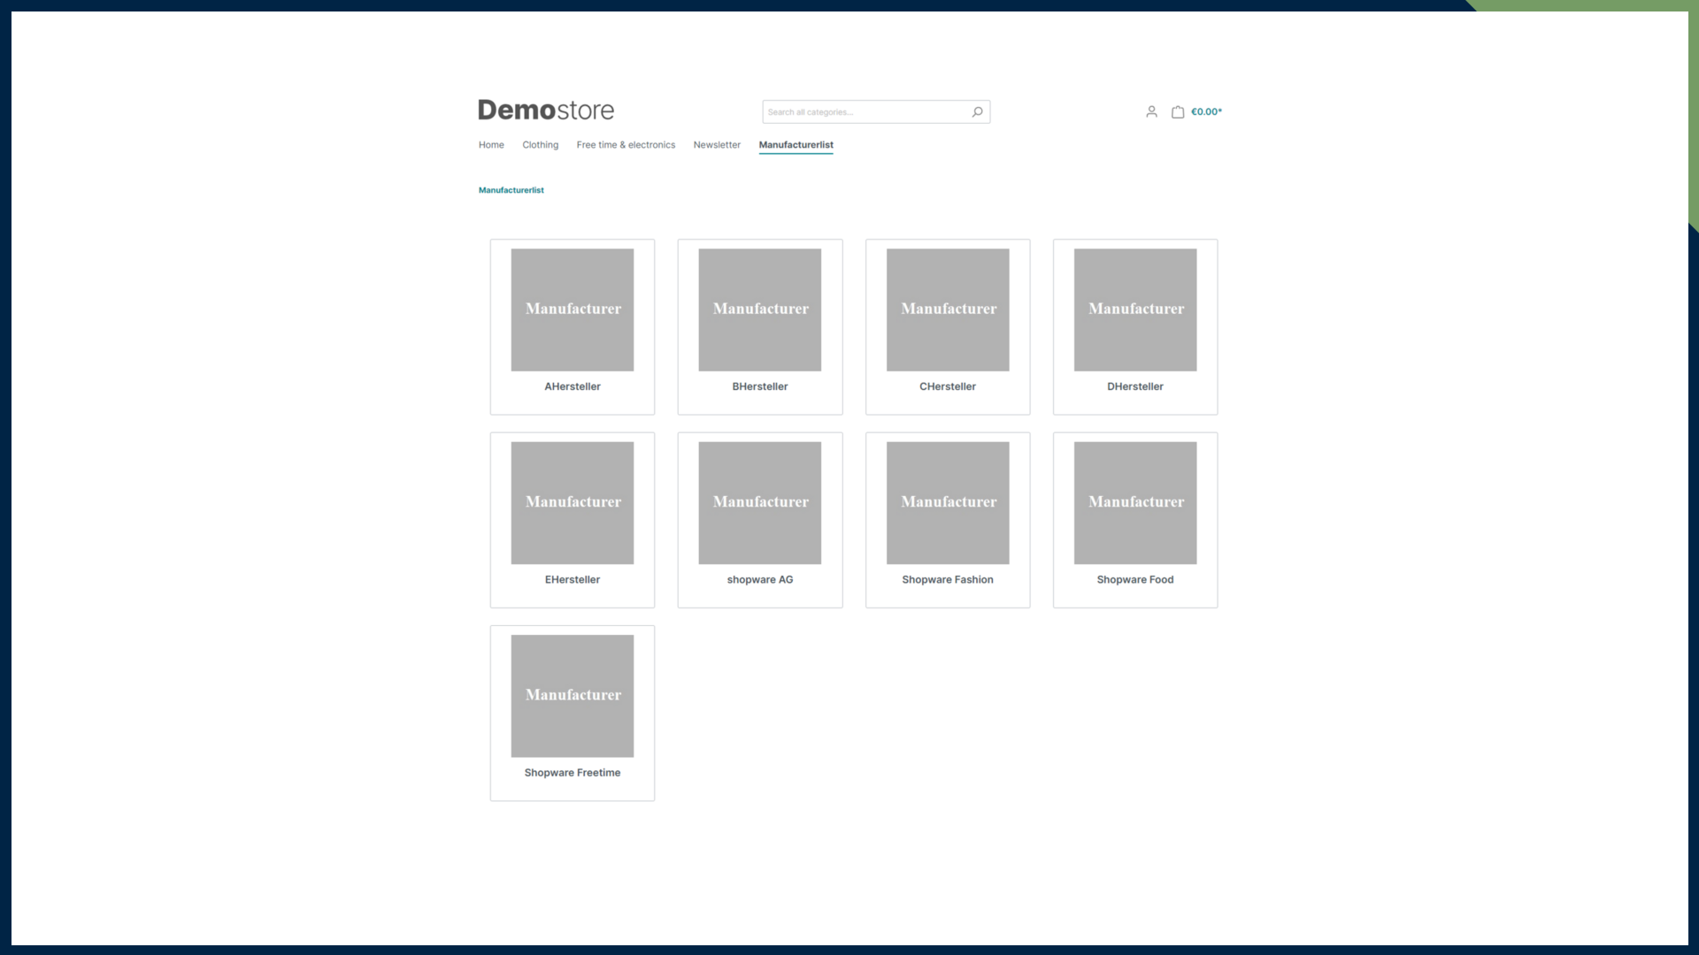Viewport: 1699px width, 955px height.
Task: Click the BHersteller name label
Action: coord(760,386)
